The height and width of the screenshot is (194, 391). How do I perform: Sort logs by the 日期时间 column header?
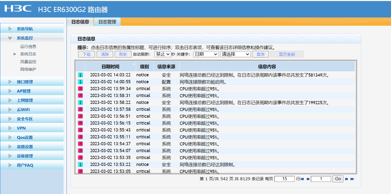coord(110,67)
